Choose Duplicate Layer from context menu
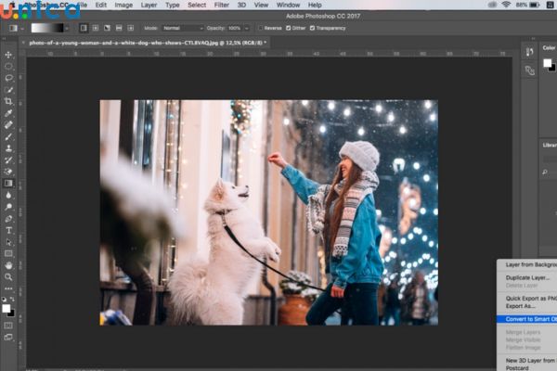 click(x=526, y=277)
